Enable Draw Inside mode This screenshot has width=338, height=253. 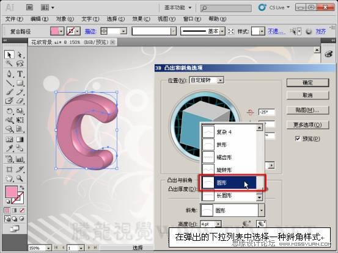22,219
